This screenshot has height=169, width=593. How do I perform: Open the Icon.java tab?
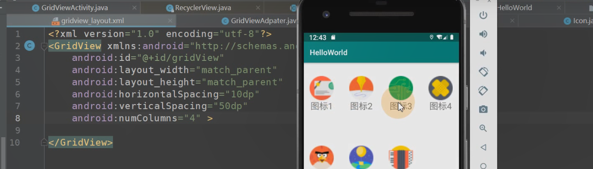coord(578,21)
